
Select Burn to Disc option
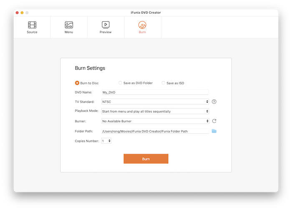click(77, 83)
